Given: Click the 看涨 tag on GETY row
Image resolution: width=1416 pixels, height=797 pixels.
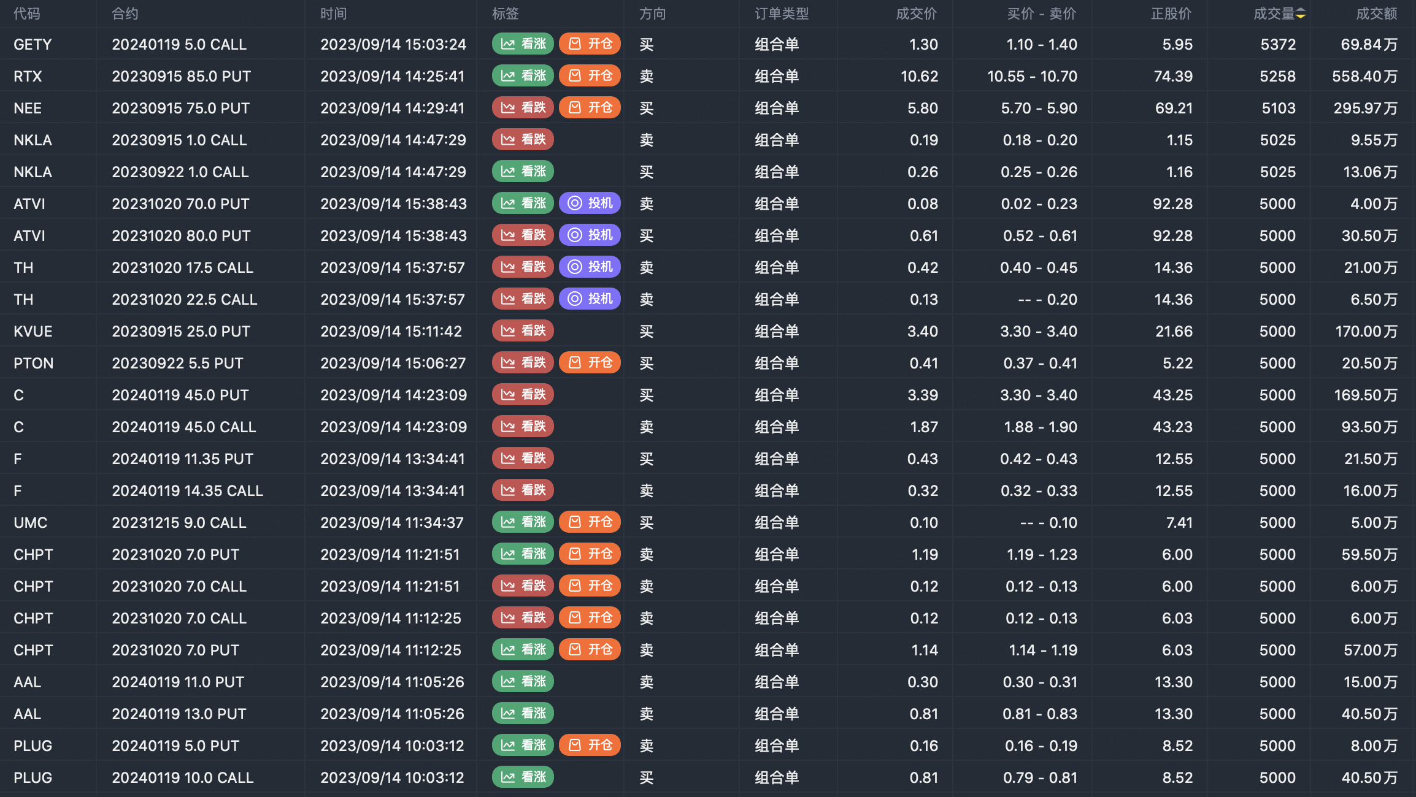Looking at the screenshot, I should pos(523,44).
